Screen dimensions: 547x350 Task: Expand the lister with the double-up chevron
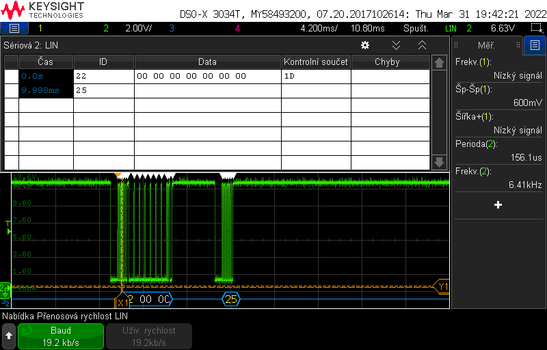coord(422,45)
